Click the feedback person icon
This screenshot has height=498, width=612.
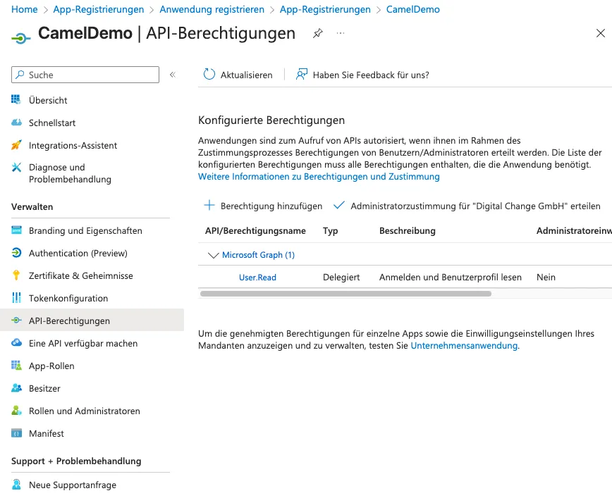(x=301, y=74)
